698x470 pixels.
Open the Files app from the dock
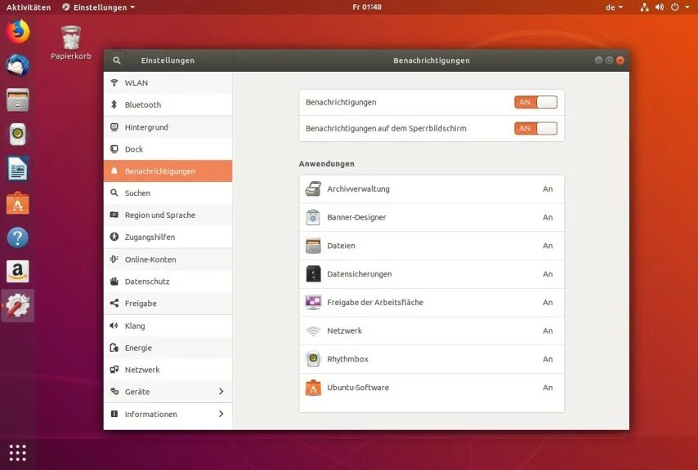pyautogui.click(x=18, y=100)
